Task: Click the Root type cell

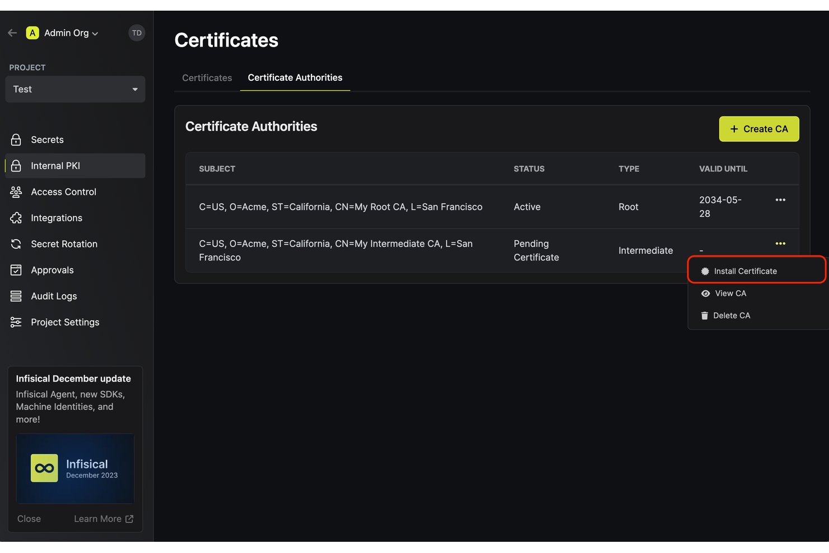Action: coord(628,207)
